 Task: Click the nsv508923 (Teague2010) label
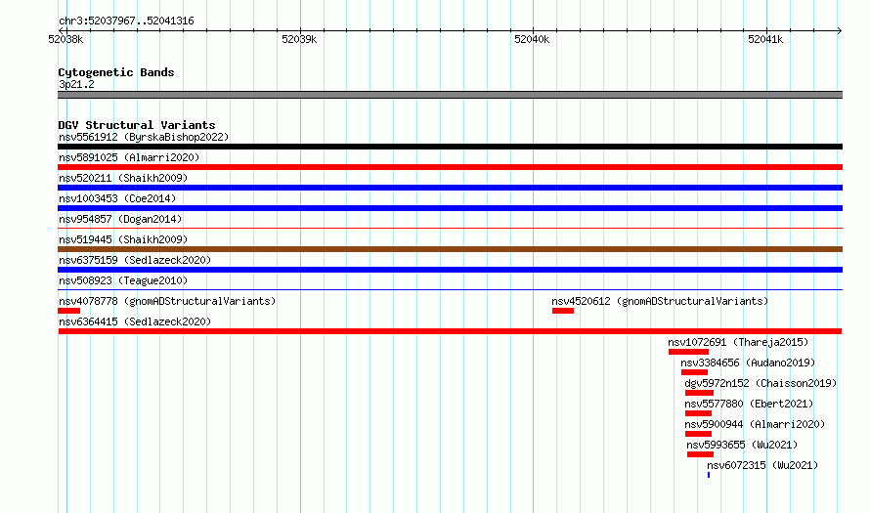tap(123, 280)
